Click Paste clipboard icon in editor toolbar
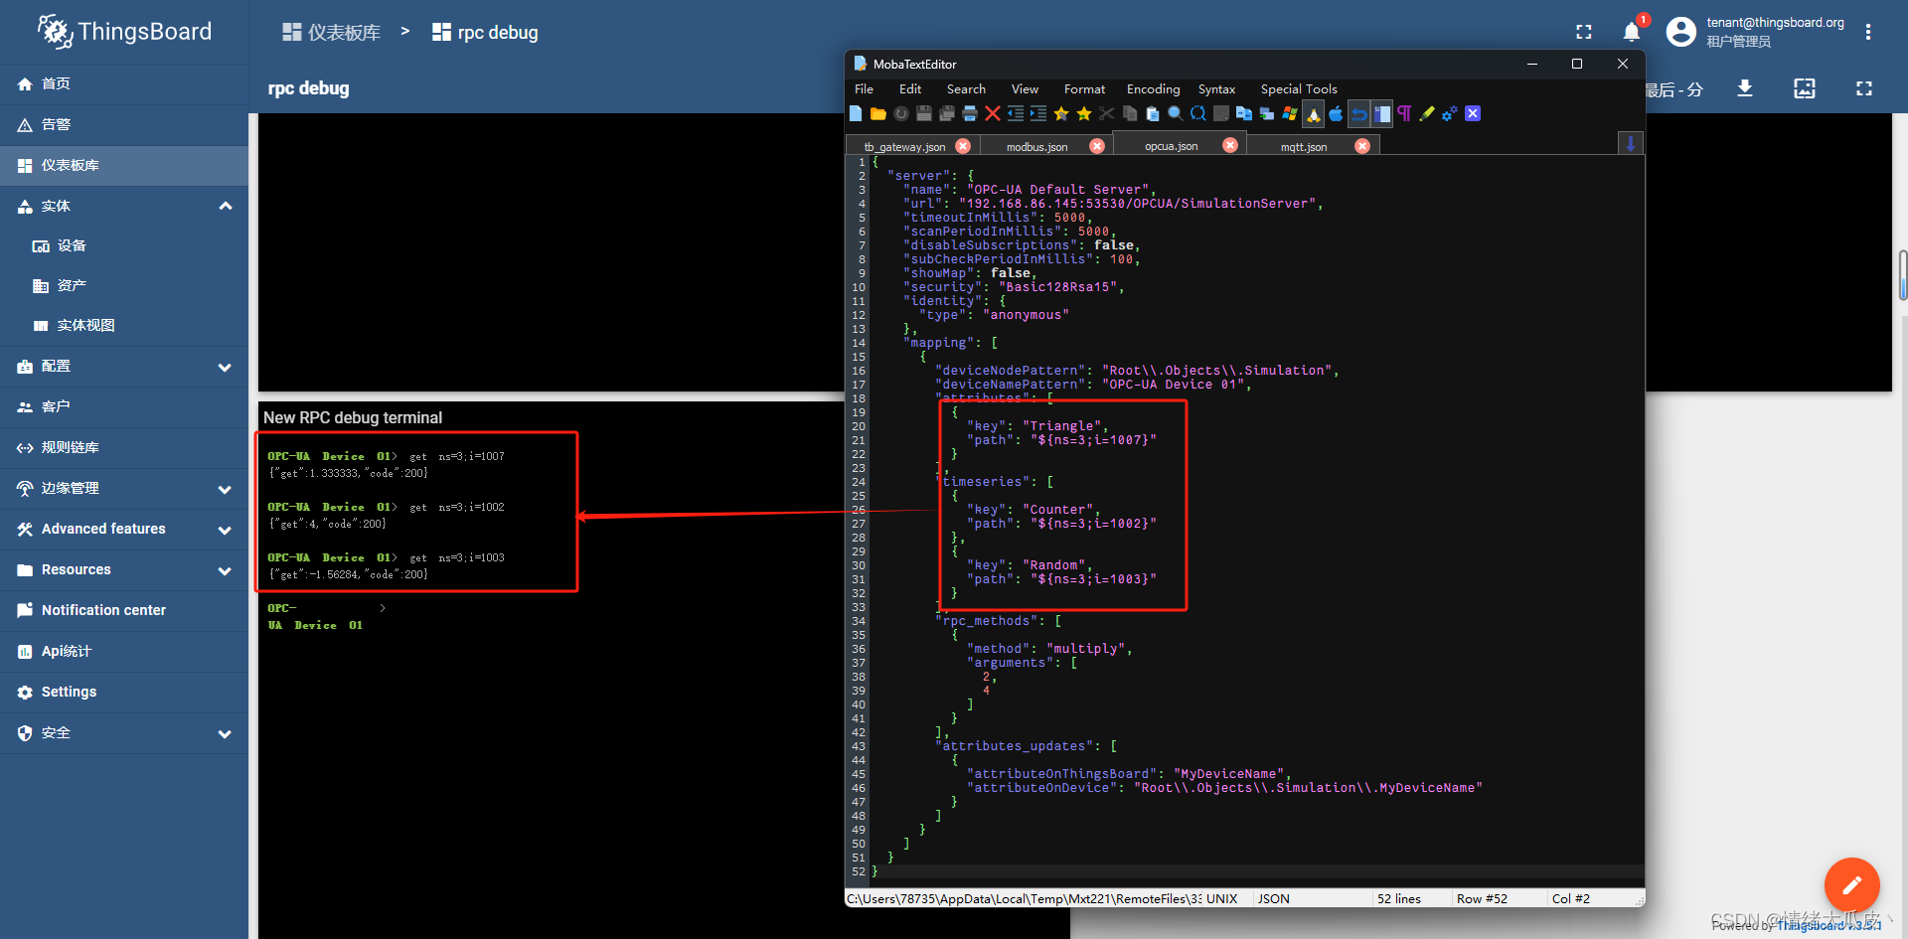The width and height of the screenshot is (1908, 939). (x=1153, y=113)
